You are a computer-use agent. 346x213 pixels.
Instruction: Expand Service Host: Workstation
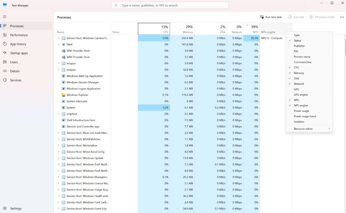(x=58, y=145)
